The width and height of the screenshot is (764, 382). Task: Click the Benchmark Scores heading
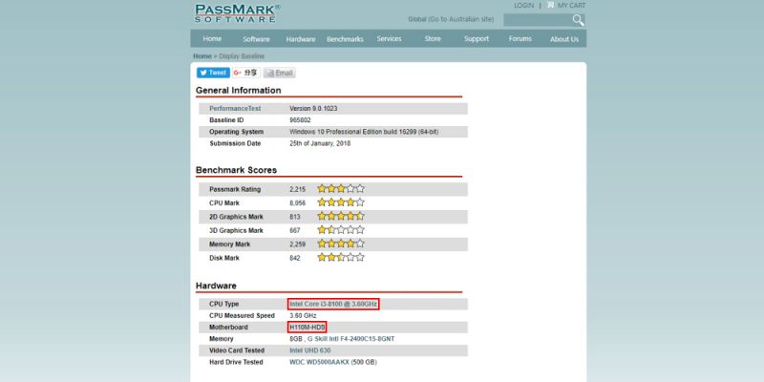click(x=236, y=171)
